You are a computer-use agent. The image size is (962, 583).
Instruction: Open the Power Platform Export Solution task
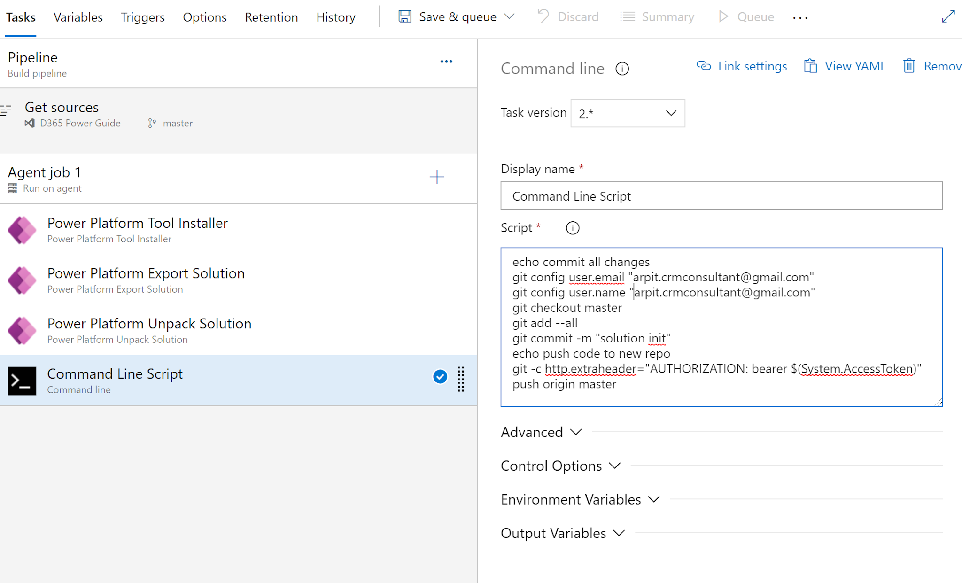coord(146,279)
